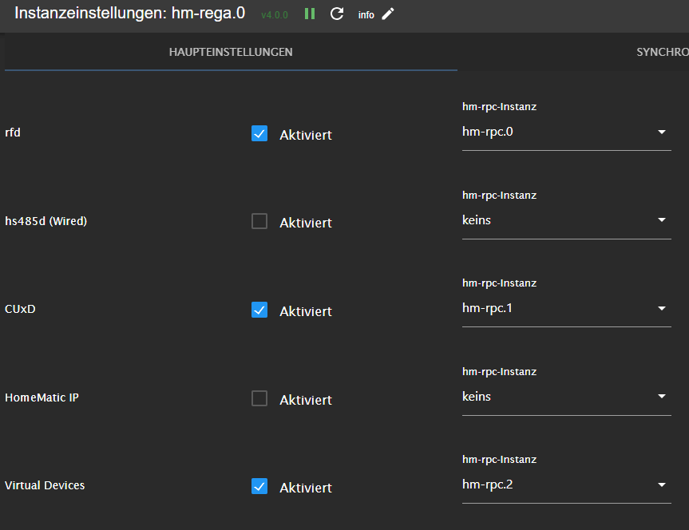
Task: Click the rfd row label
Action: pyautogui.click(x=13, y=132)
